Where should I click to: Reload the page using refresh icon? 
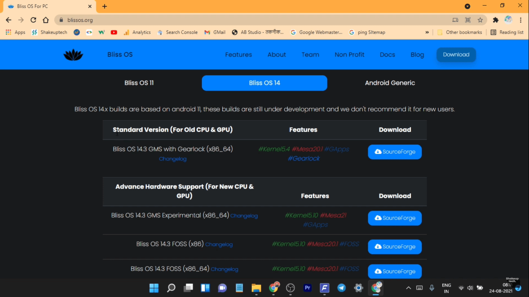coord(33,20)
